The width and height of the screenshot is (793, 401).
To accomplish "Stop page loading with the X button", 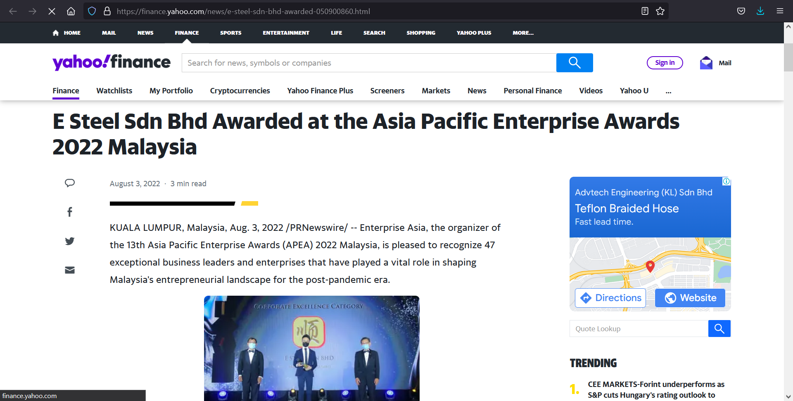I will coord(52,11).
